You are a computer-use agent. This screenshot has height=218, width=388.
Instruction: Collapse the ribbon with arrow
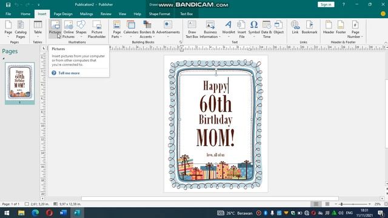point(386,42)
